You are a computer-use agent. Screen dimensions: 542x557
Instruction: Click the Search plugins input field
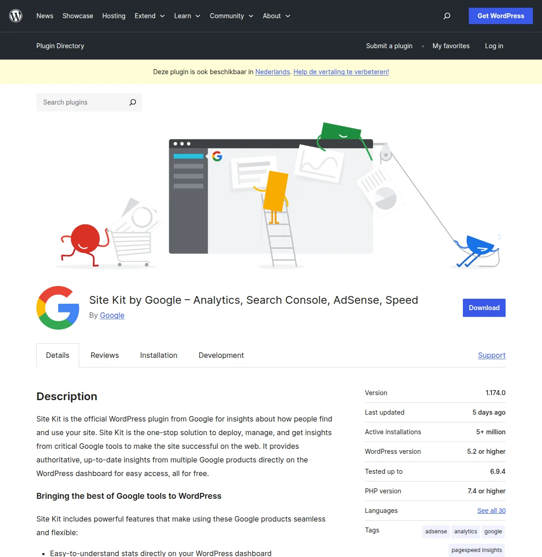80,102
